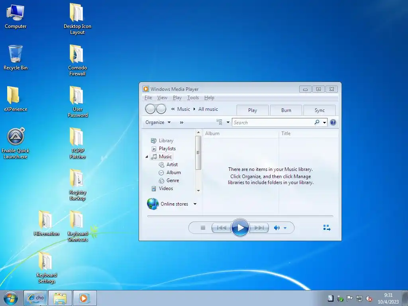Select the Computer desktop icon

tap(16, 16)
